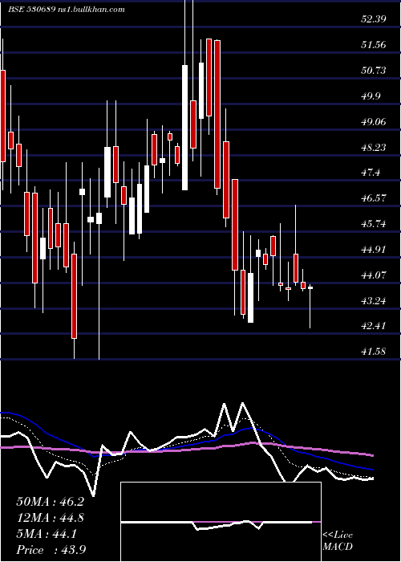Click the 47.4 price axis label
Viewport: 401px width, 562px height.
pos(371,173)
